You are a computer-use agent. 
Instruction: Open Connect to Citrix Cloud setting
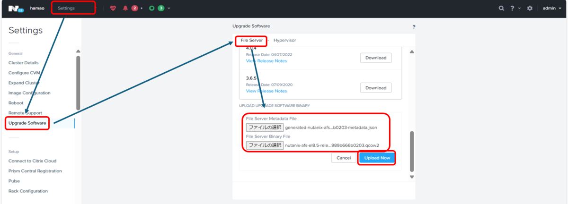click(x=32, y=161)
